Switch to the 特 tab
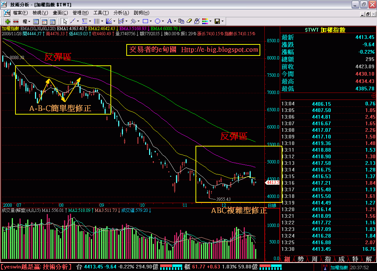Image resolution: width=377 pixels, height=271 pixels. 355,259
